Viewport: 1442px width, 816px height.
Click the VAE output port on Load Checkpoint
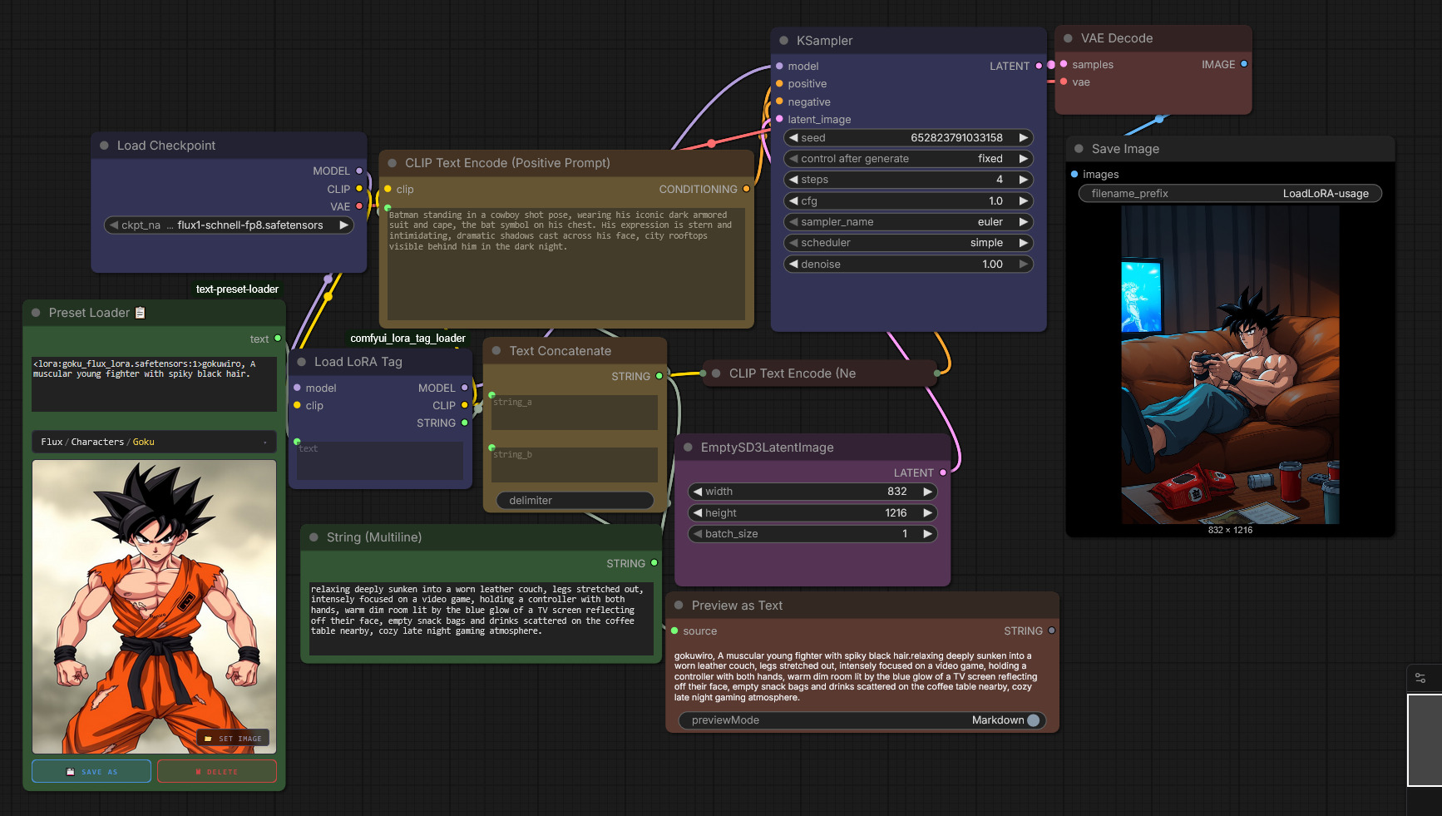point(359,206)
